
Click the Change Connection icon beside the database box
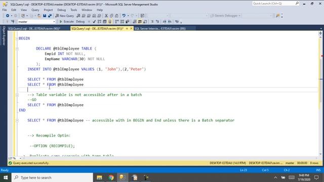pyautogui.click(x=13, y=21)
